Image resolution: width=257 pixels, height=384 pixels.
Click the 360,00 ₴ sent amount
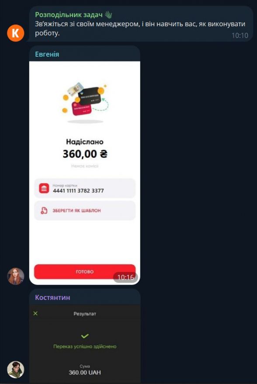pos(85,154)
